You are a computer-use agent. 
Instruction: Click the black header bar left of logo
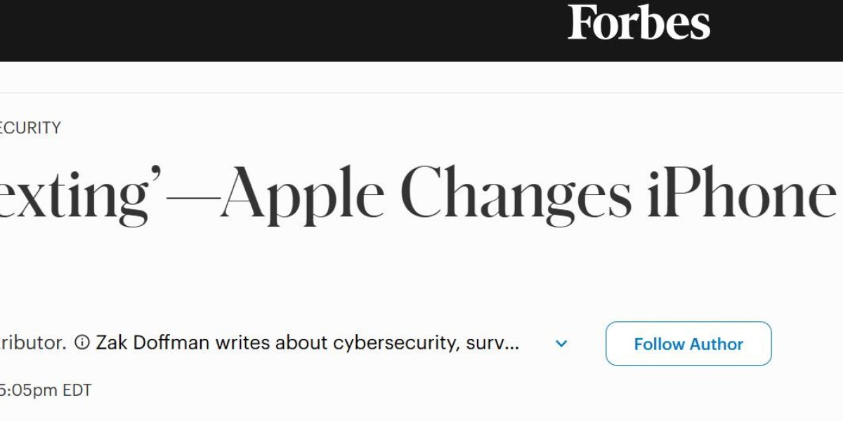(x=281, y=30)
